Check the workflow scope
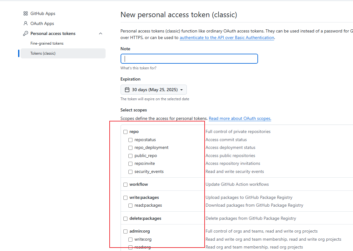The image size is (353, 251). tap(125, 184)
